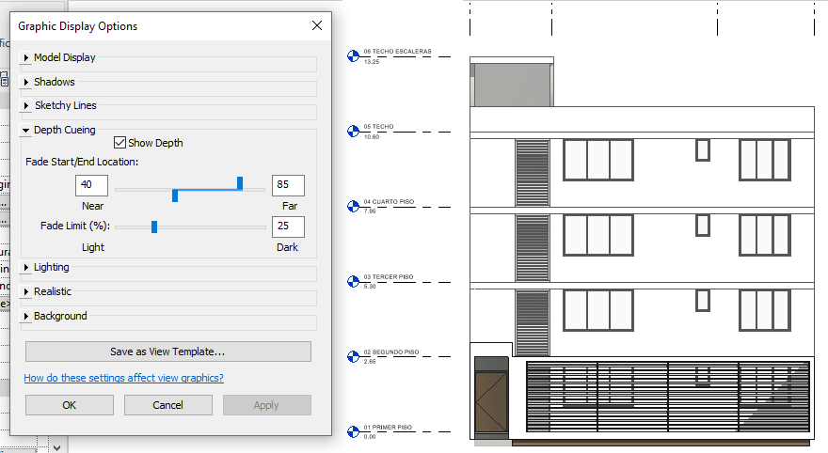828x453 pixels.
Task: Expand the Shadows section
Action: pyautogui.click(x=26, y=82)
